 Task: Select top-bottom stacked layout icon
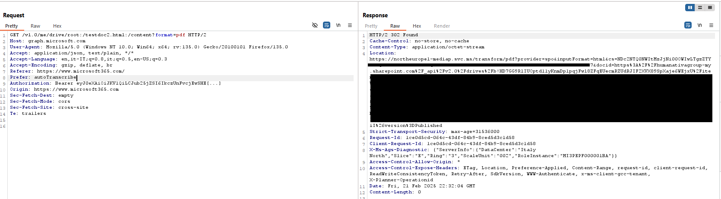[x=700, y=7]
